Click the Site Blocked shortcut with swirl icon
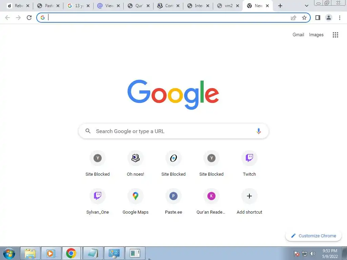Screen dimensions: 347x260 click(173, 164)
